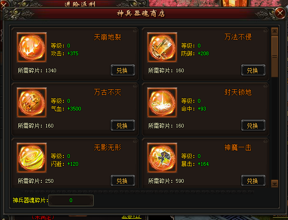Click the 万古不灭 health soul orb icon

pos(32,102)
